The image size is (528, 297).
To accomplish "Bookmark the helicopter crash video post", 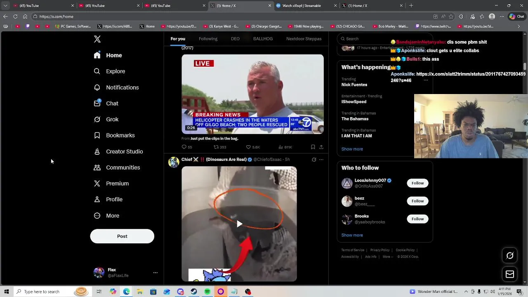I will point(313,147).
